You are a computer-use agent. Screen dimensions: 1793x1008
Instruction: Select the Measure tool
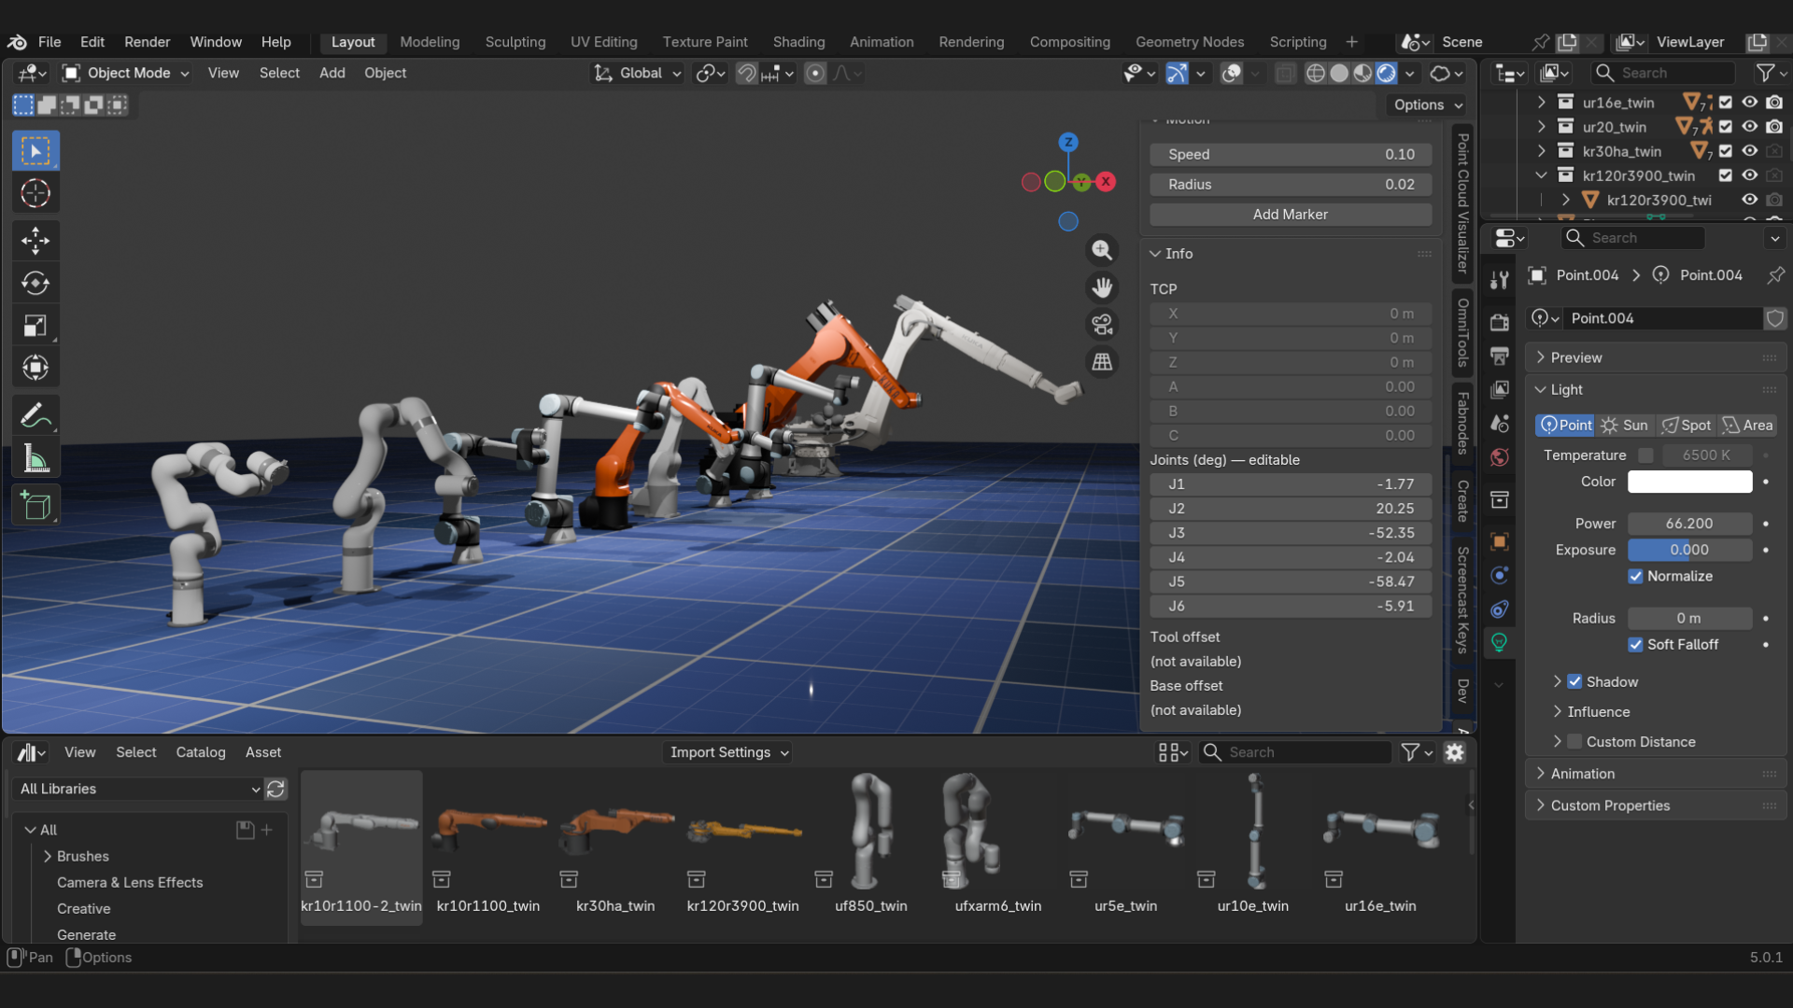pyautogui.click(x=35, y=457)
